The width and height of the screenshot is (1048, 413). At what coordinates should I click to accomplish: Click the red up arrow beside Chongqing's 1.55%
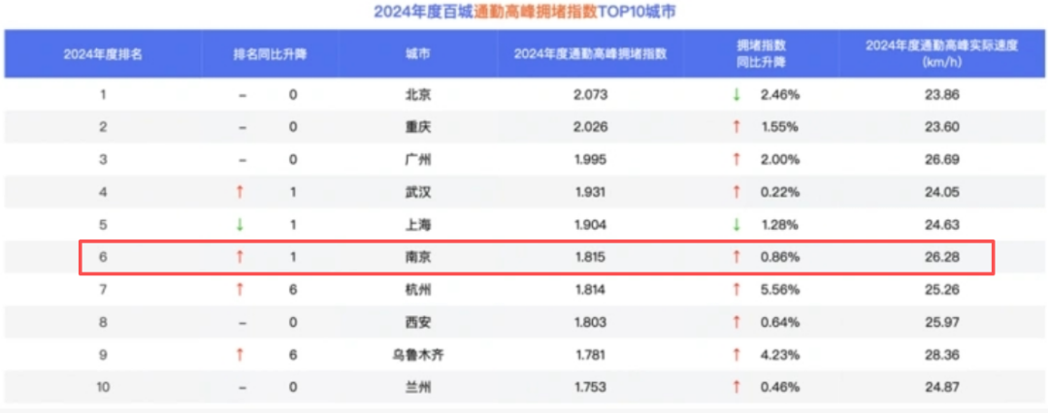pyautogui.click(x=737, y=127)
